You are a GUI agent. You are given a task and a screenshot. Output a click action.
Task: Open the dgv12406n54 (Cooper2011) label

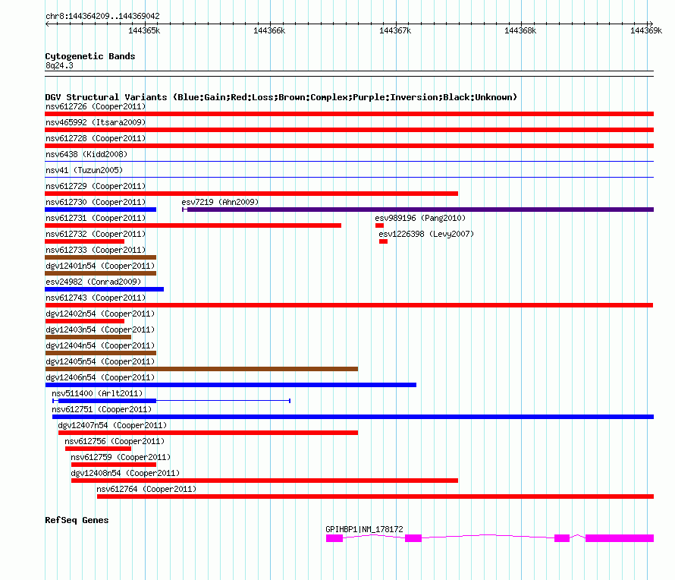coord(100,377)
